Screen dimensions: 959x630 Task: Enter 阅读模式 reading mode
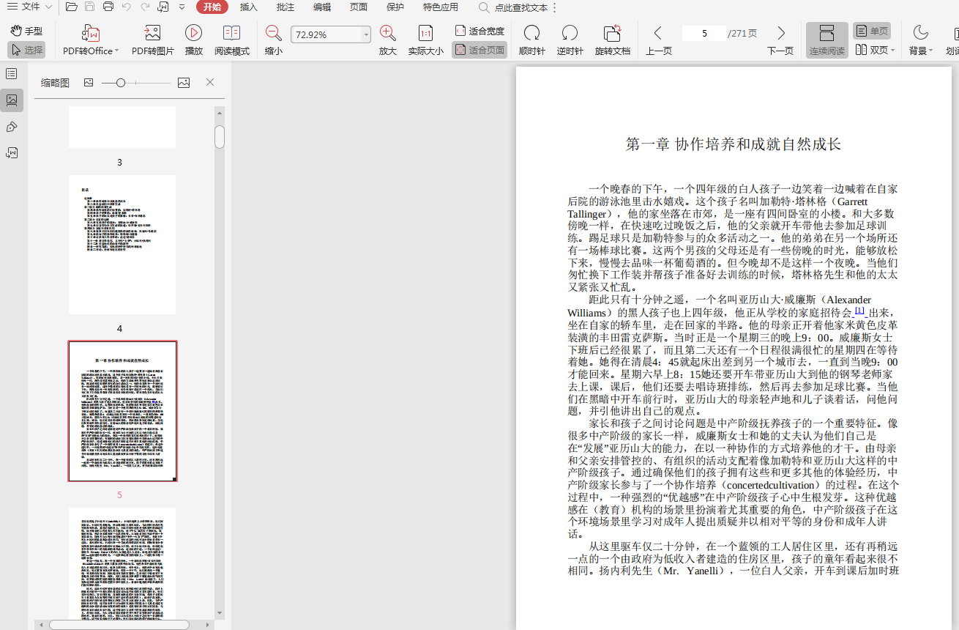pos(231,34)
